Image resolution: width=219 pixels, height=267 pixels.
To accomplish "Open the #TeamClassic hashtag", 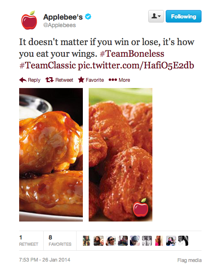I will (x=47, y=65).
